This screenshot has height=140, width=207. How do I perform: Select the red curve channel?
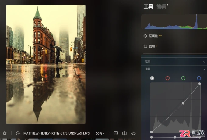click(167, 78)
